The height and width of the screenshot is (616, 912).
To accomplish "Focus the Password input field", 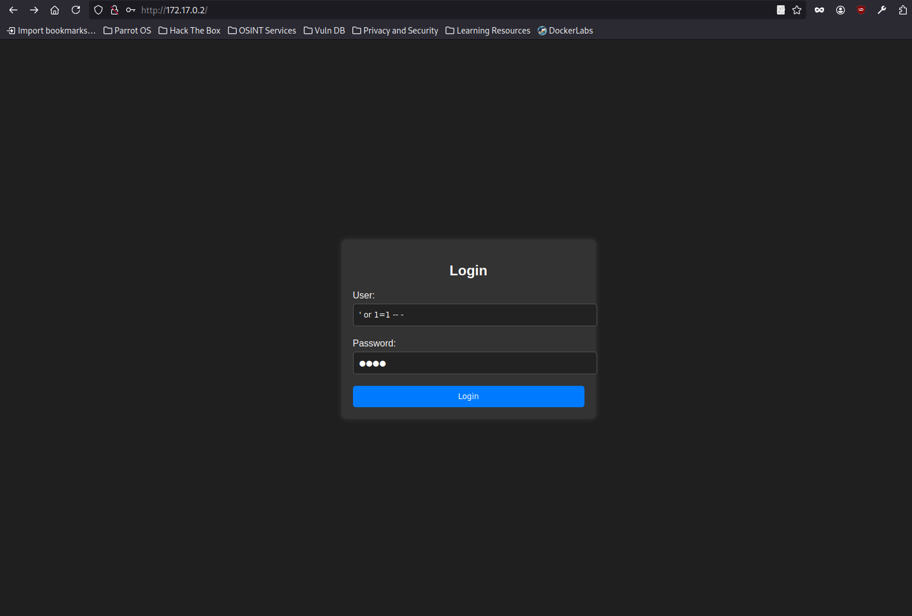I will pos(475,363).
